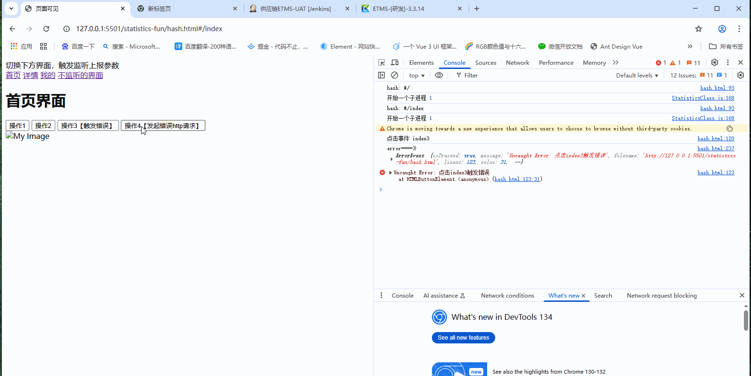
Task: Open the 所有书签 bookmarks folder
Action: pos(726,46)
